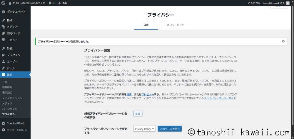This screenshot has width=294, height=139.
Task: Click the 固定ページ pages icon
Action: coord(3,33)
